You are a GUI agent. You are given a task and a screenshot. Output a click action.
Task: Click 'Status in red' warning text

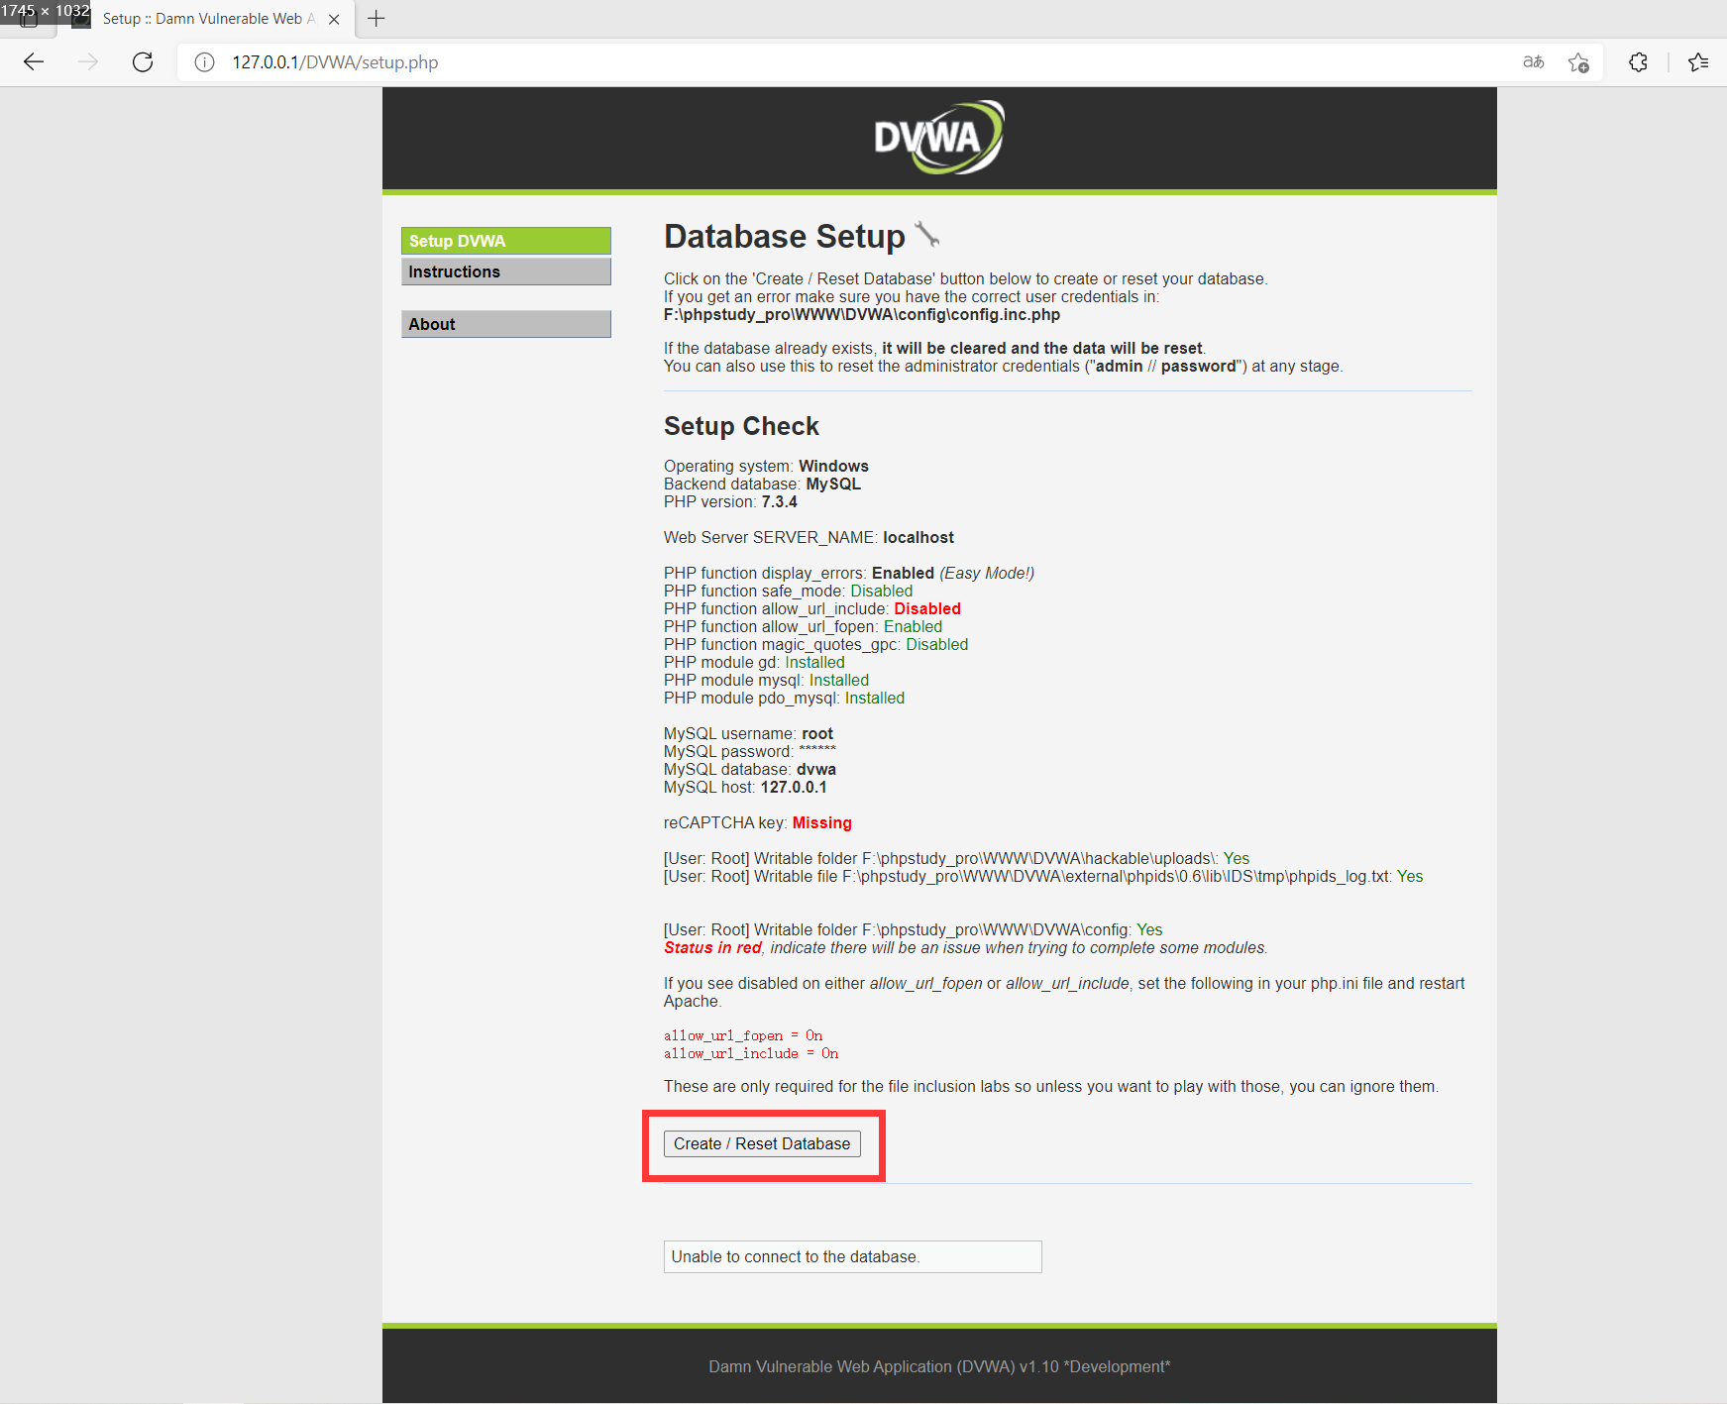(712, 947)
